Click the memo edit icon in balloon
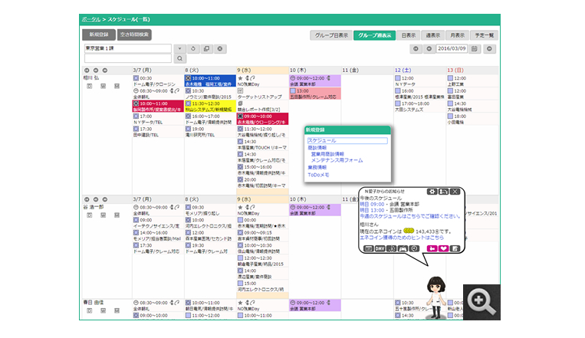This screenshot has height=338, width=585. pos(455,248)
